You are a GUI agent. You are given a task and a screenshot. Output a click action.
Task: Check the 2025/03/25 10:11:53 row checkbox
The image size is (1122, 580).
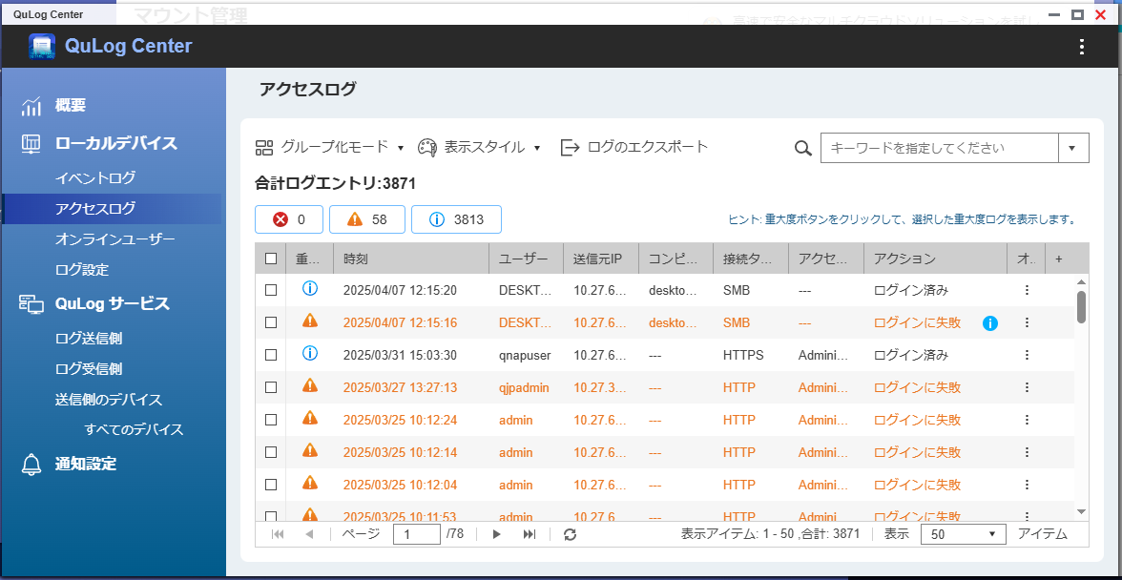271,516
